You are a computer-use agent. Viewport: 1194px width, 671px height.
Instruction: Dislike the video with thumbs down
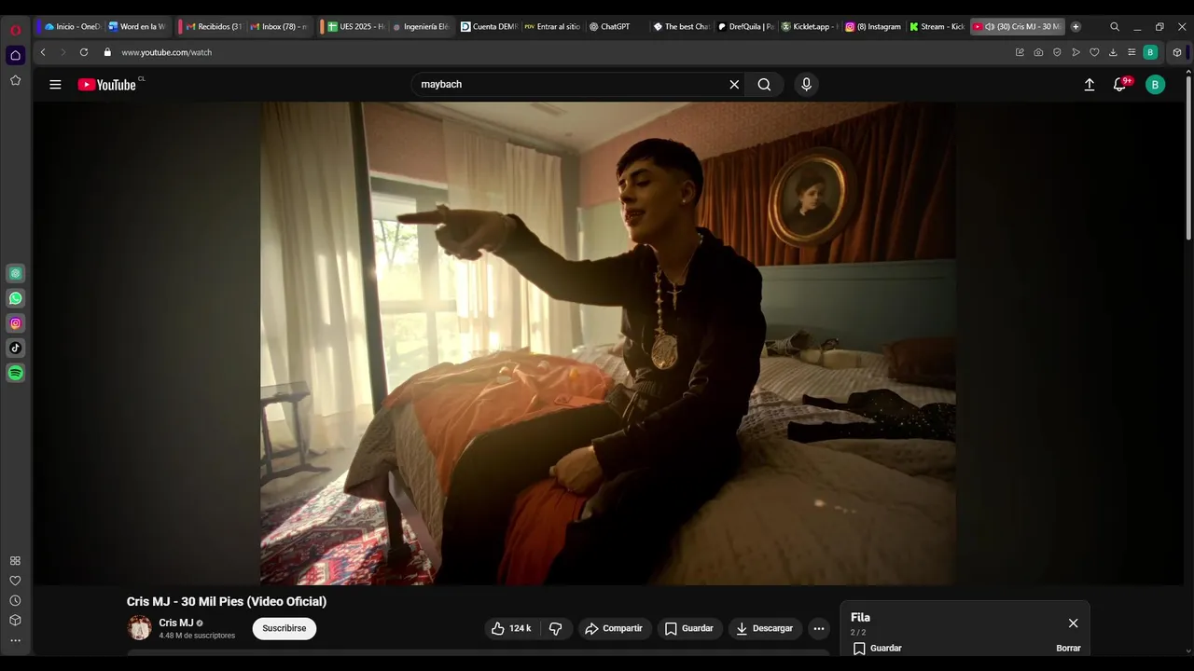tap(555, 628)
